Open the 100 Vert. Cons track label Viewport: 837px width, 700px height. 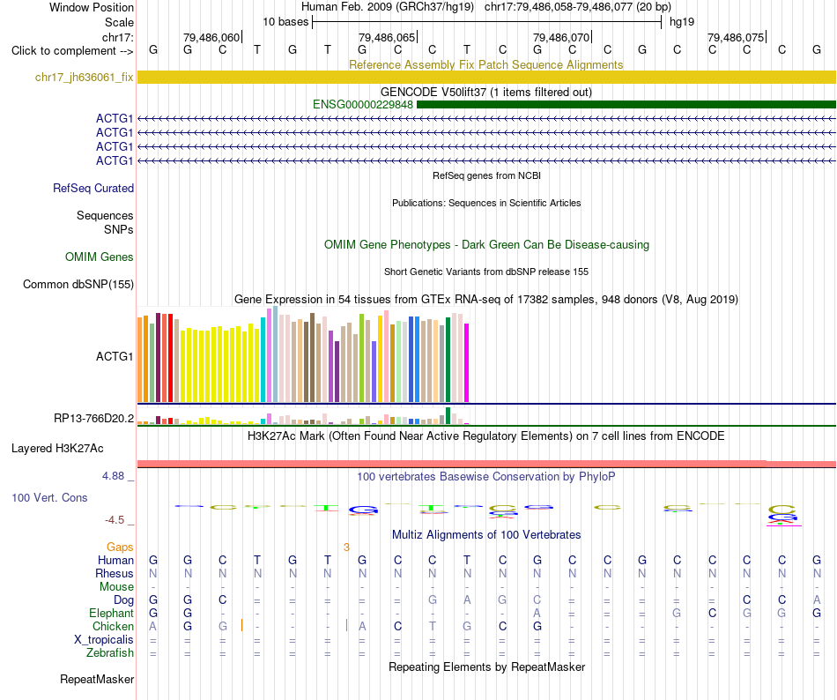point(49,497)
